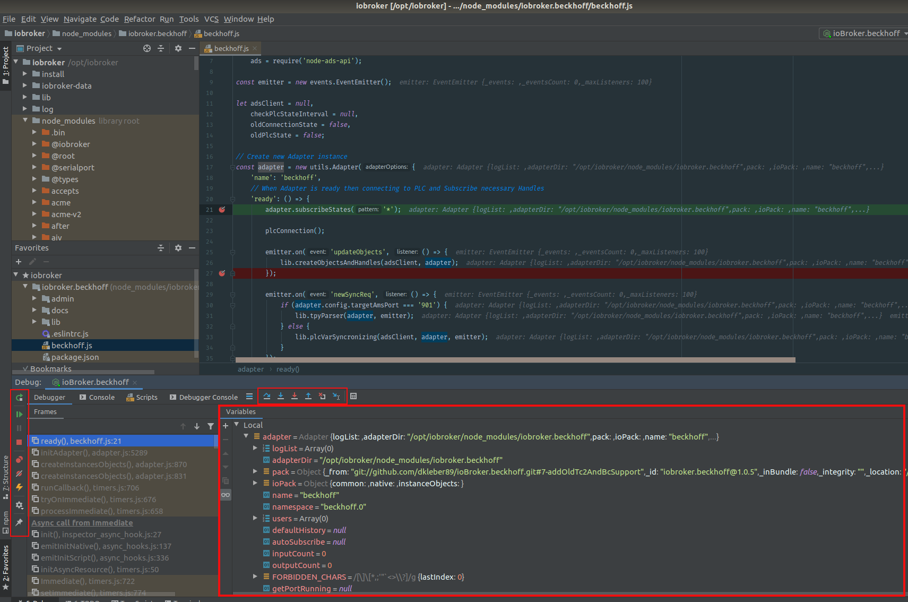Open ioBroker.beckhoff run configuration dropdown
This screenshot has height=602, width=908.
click(864, 33)
